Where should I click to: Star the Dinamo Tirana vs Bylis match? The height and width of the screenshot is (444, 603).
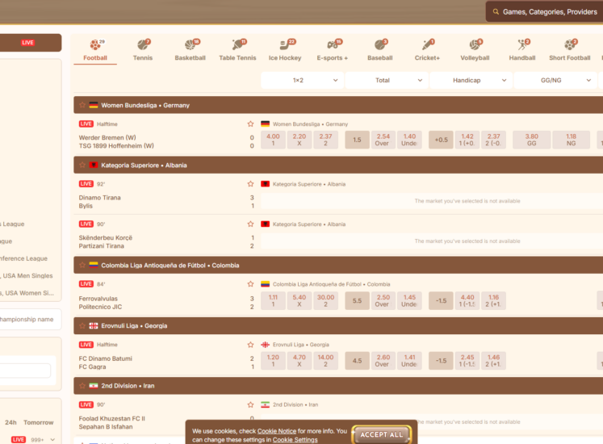point(250,184)
